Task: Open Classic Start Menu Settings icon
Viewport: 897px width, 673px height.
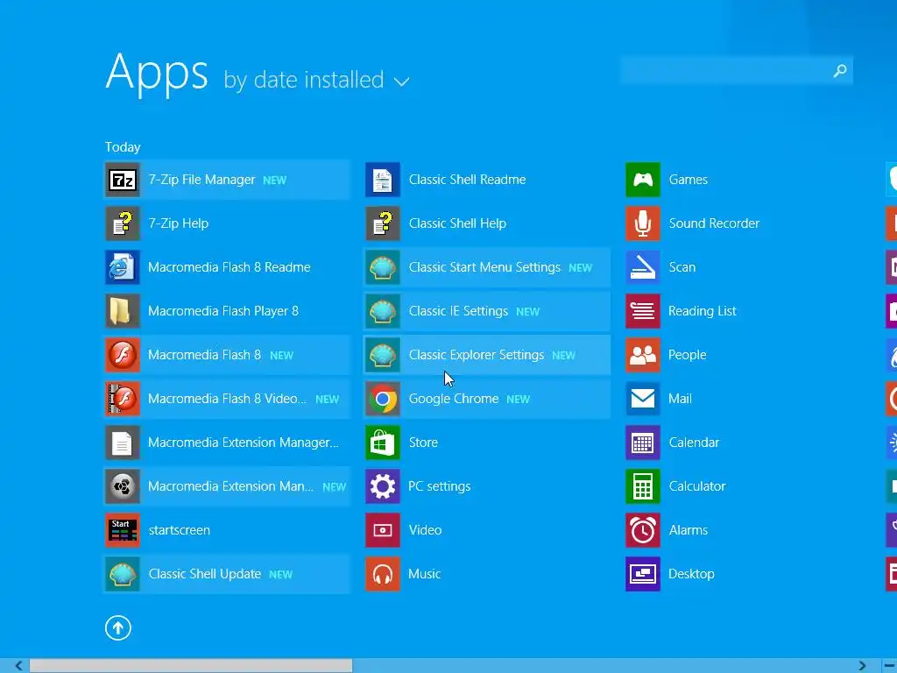Action: coord(383,267)
